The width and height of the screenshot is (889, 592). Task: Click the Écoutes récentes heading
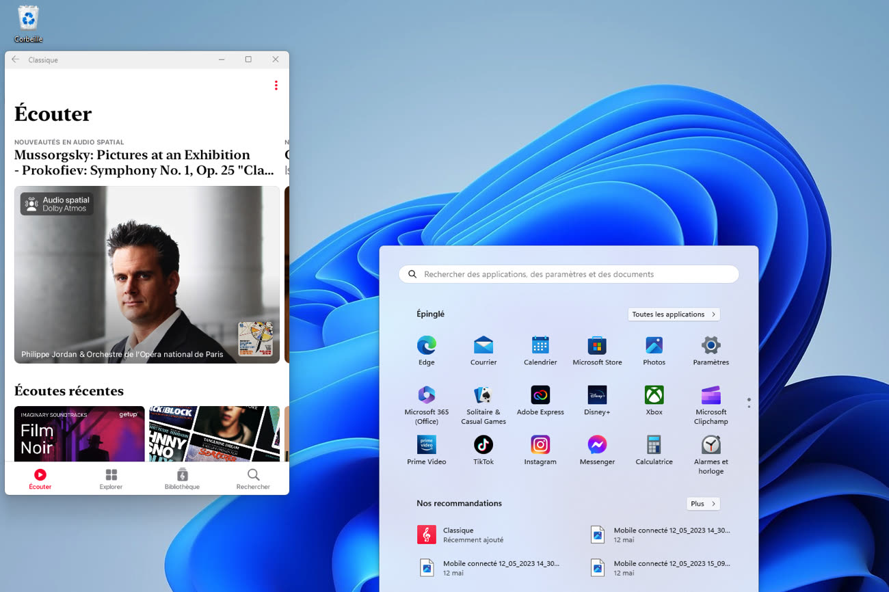click(69, 391)
